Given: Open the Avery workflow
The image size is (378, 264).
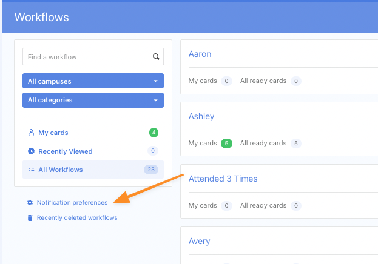Looking at the screenshot, I should [200, 241].
